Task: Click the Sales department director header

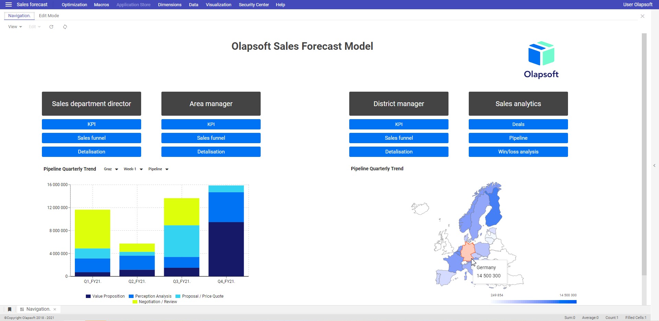Action: click(x=91, y=104)
